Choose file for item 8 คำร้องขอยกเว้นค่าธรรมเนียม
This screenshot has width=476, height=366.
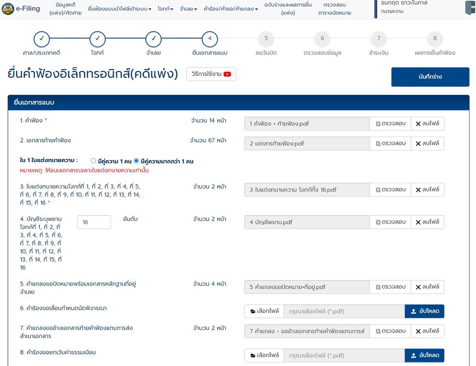(x=264, y=356)
